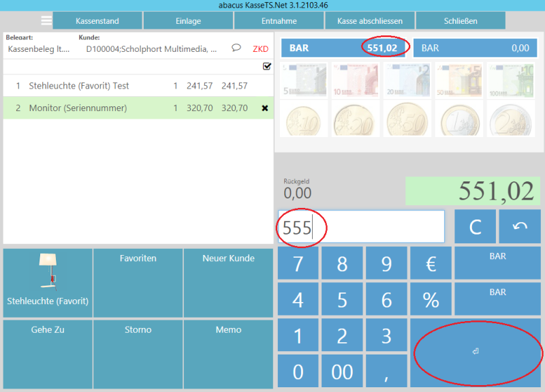Open the hamburger menu icon

pyautogui.click(x=46, y=20)
